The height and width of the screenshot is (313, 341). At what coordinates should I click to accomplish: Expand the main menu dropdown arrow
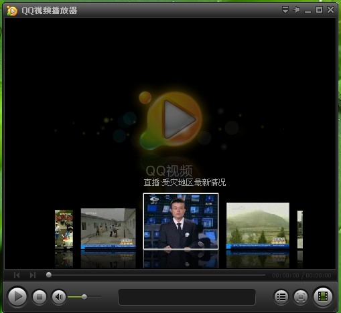[x=285, y=9]
